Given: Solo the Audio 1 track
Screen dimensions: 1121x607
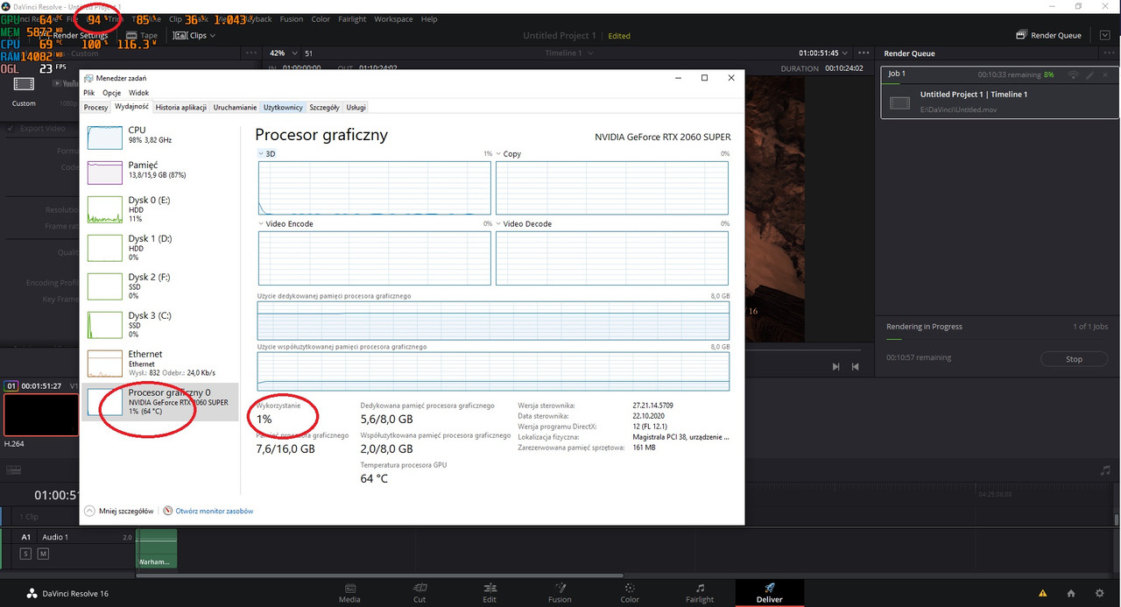Looking at the screenshot, I should [x=25, y=554].
